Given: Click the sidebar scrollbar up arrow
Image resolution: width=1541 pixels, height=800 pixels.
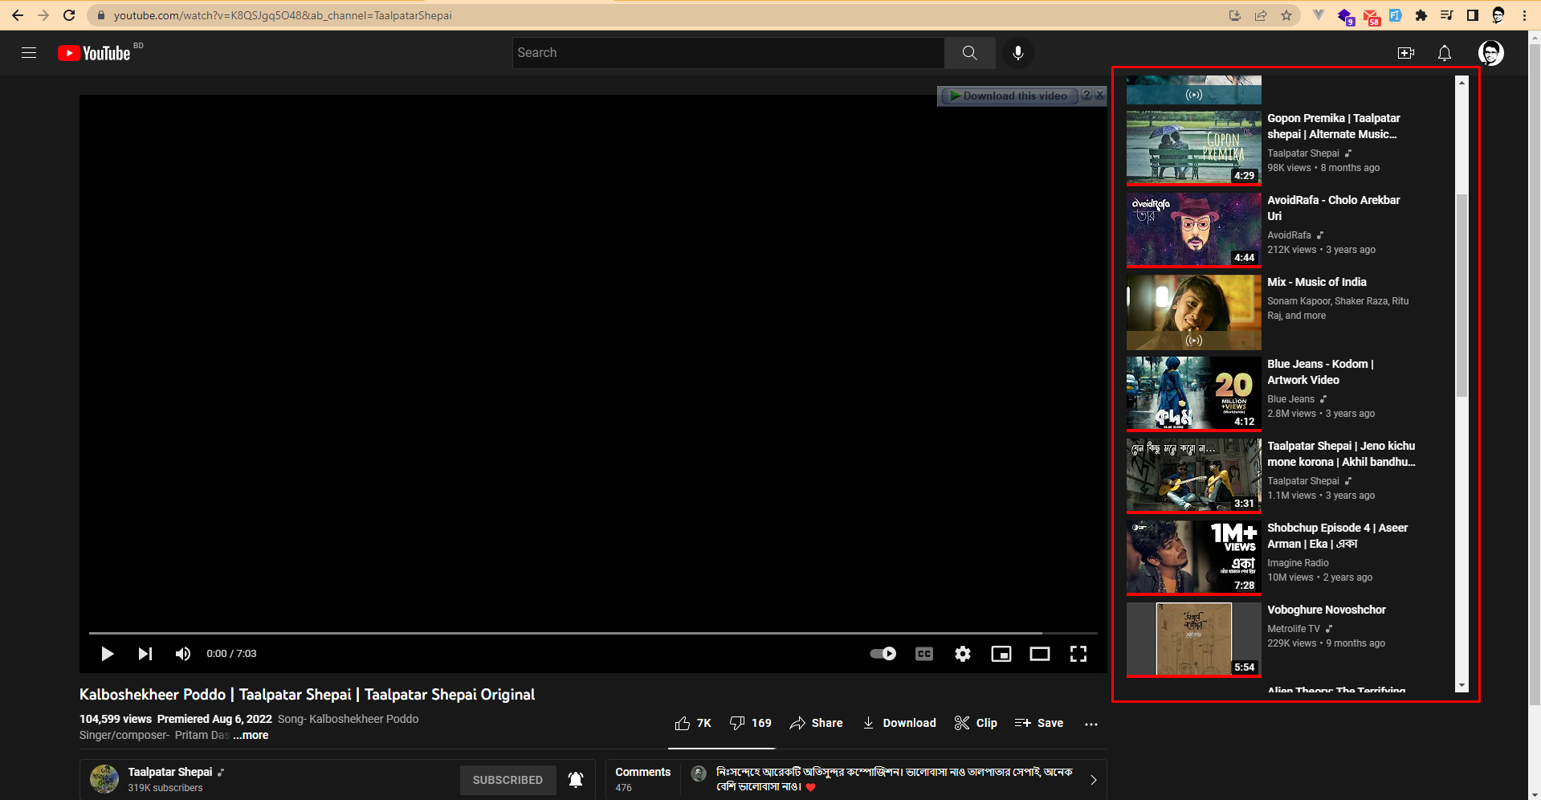Looking at the screenshot, I should (1462, 82).
